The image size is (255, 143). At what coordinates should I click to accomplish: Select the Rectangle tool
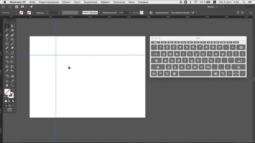click(7, 44)
